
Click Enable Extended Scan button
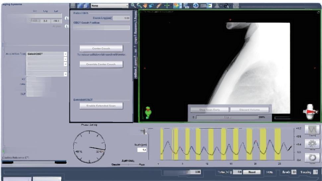pyautogui.click(x=101, y=106)
